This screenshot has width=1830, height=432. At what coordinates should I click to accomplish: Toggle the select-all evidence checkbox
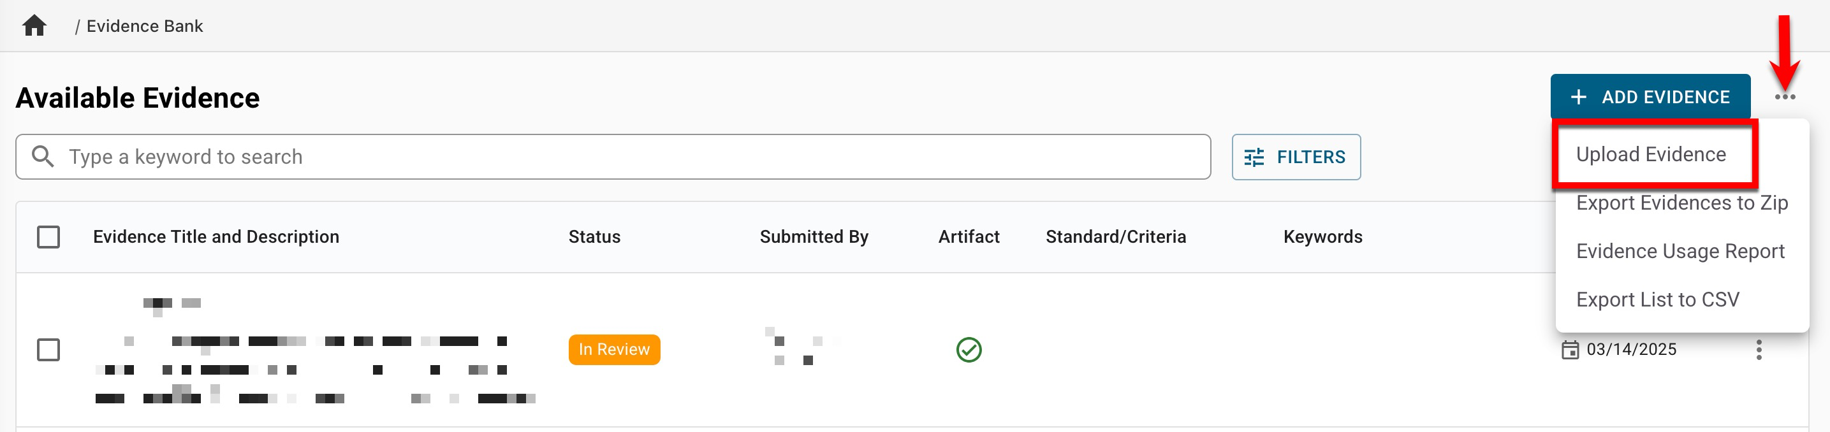coord(48,237)
